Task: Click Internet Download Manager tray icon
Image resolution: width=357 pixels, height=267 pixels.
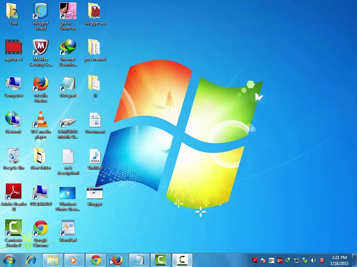Action: [288, 260]
